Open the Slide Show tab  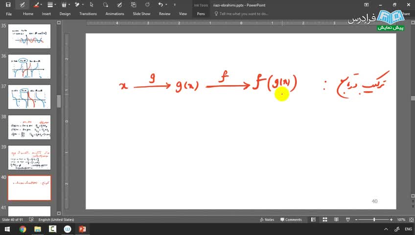[x=141, y=14]
